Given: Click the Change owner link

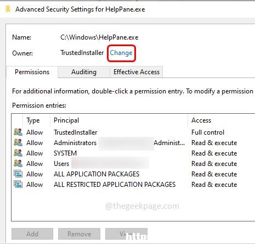Looking at the screenshot, I should [x=121, y=53].
